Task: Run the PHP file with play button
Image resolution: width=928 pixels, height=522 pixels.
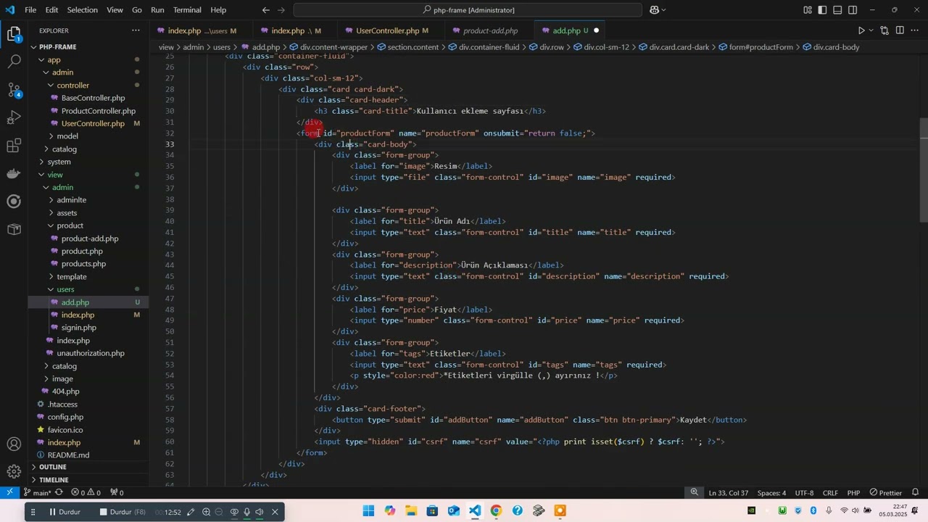Action: coord(861,30)
